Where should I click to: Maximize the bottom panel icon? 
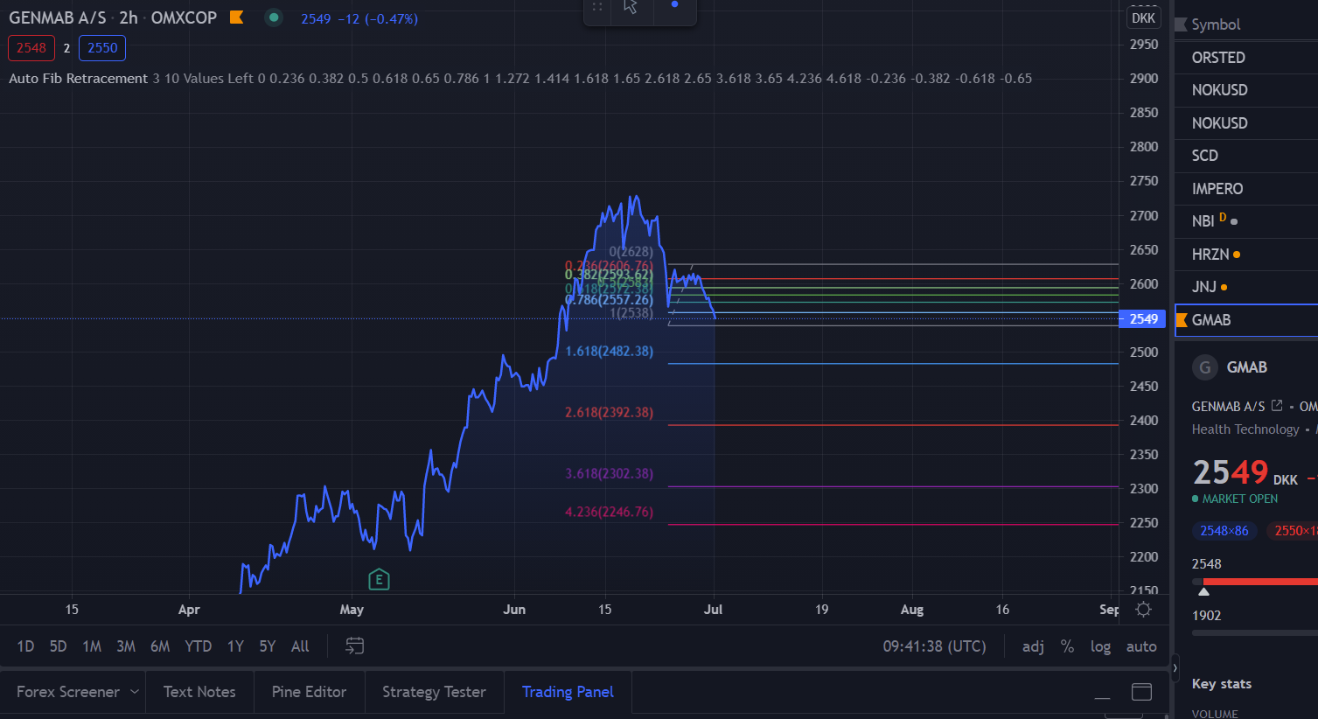click(x=1141, y=692)
